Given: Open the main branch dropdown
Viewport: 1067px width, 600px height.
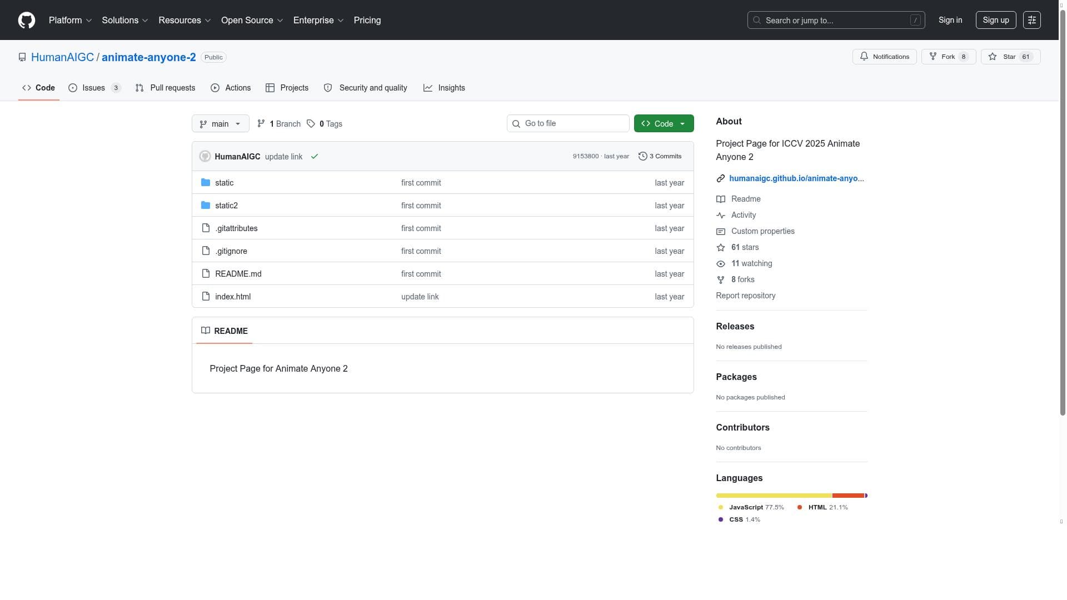Looking at the screenshot, I should point(220,124).
